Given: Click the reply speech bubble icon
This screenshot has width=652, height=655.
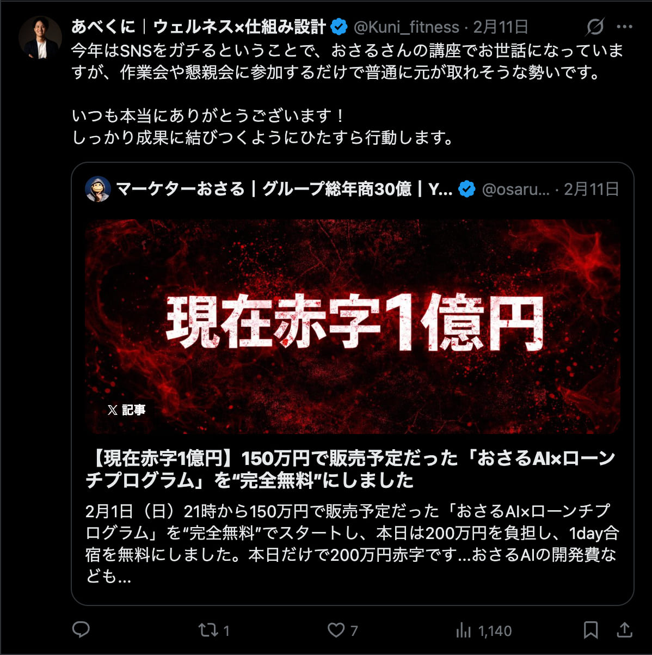Looking at the screenshot, I should click(x=81, y=630).
